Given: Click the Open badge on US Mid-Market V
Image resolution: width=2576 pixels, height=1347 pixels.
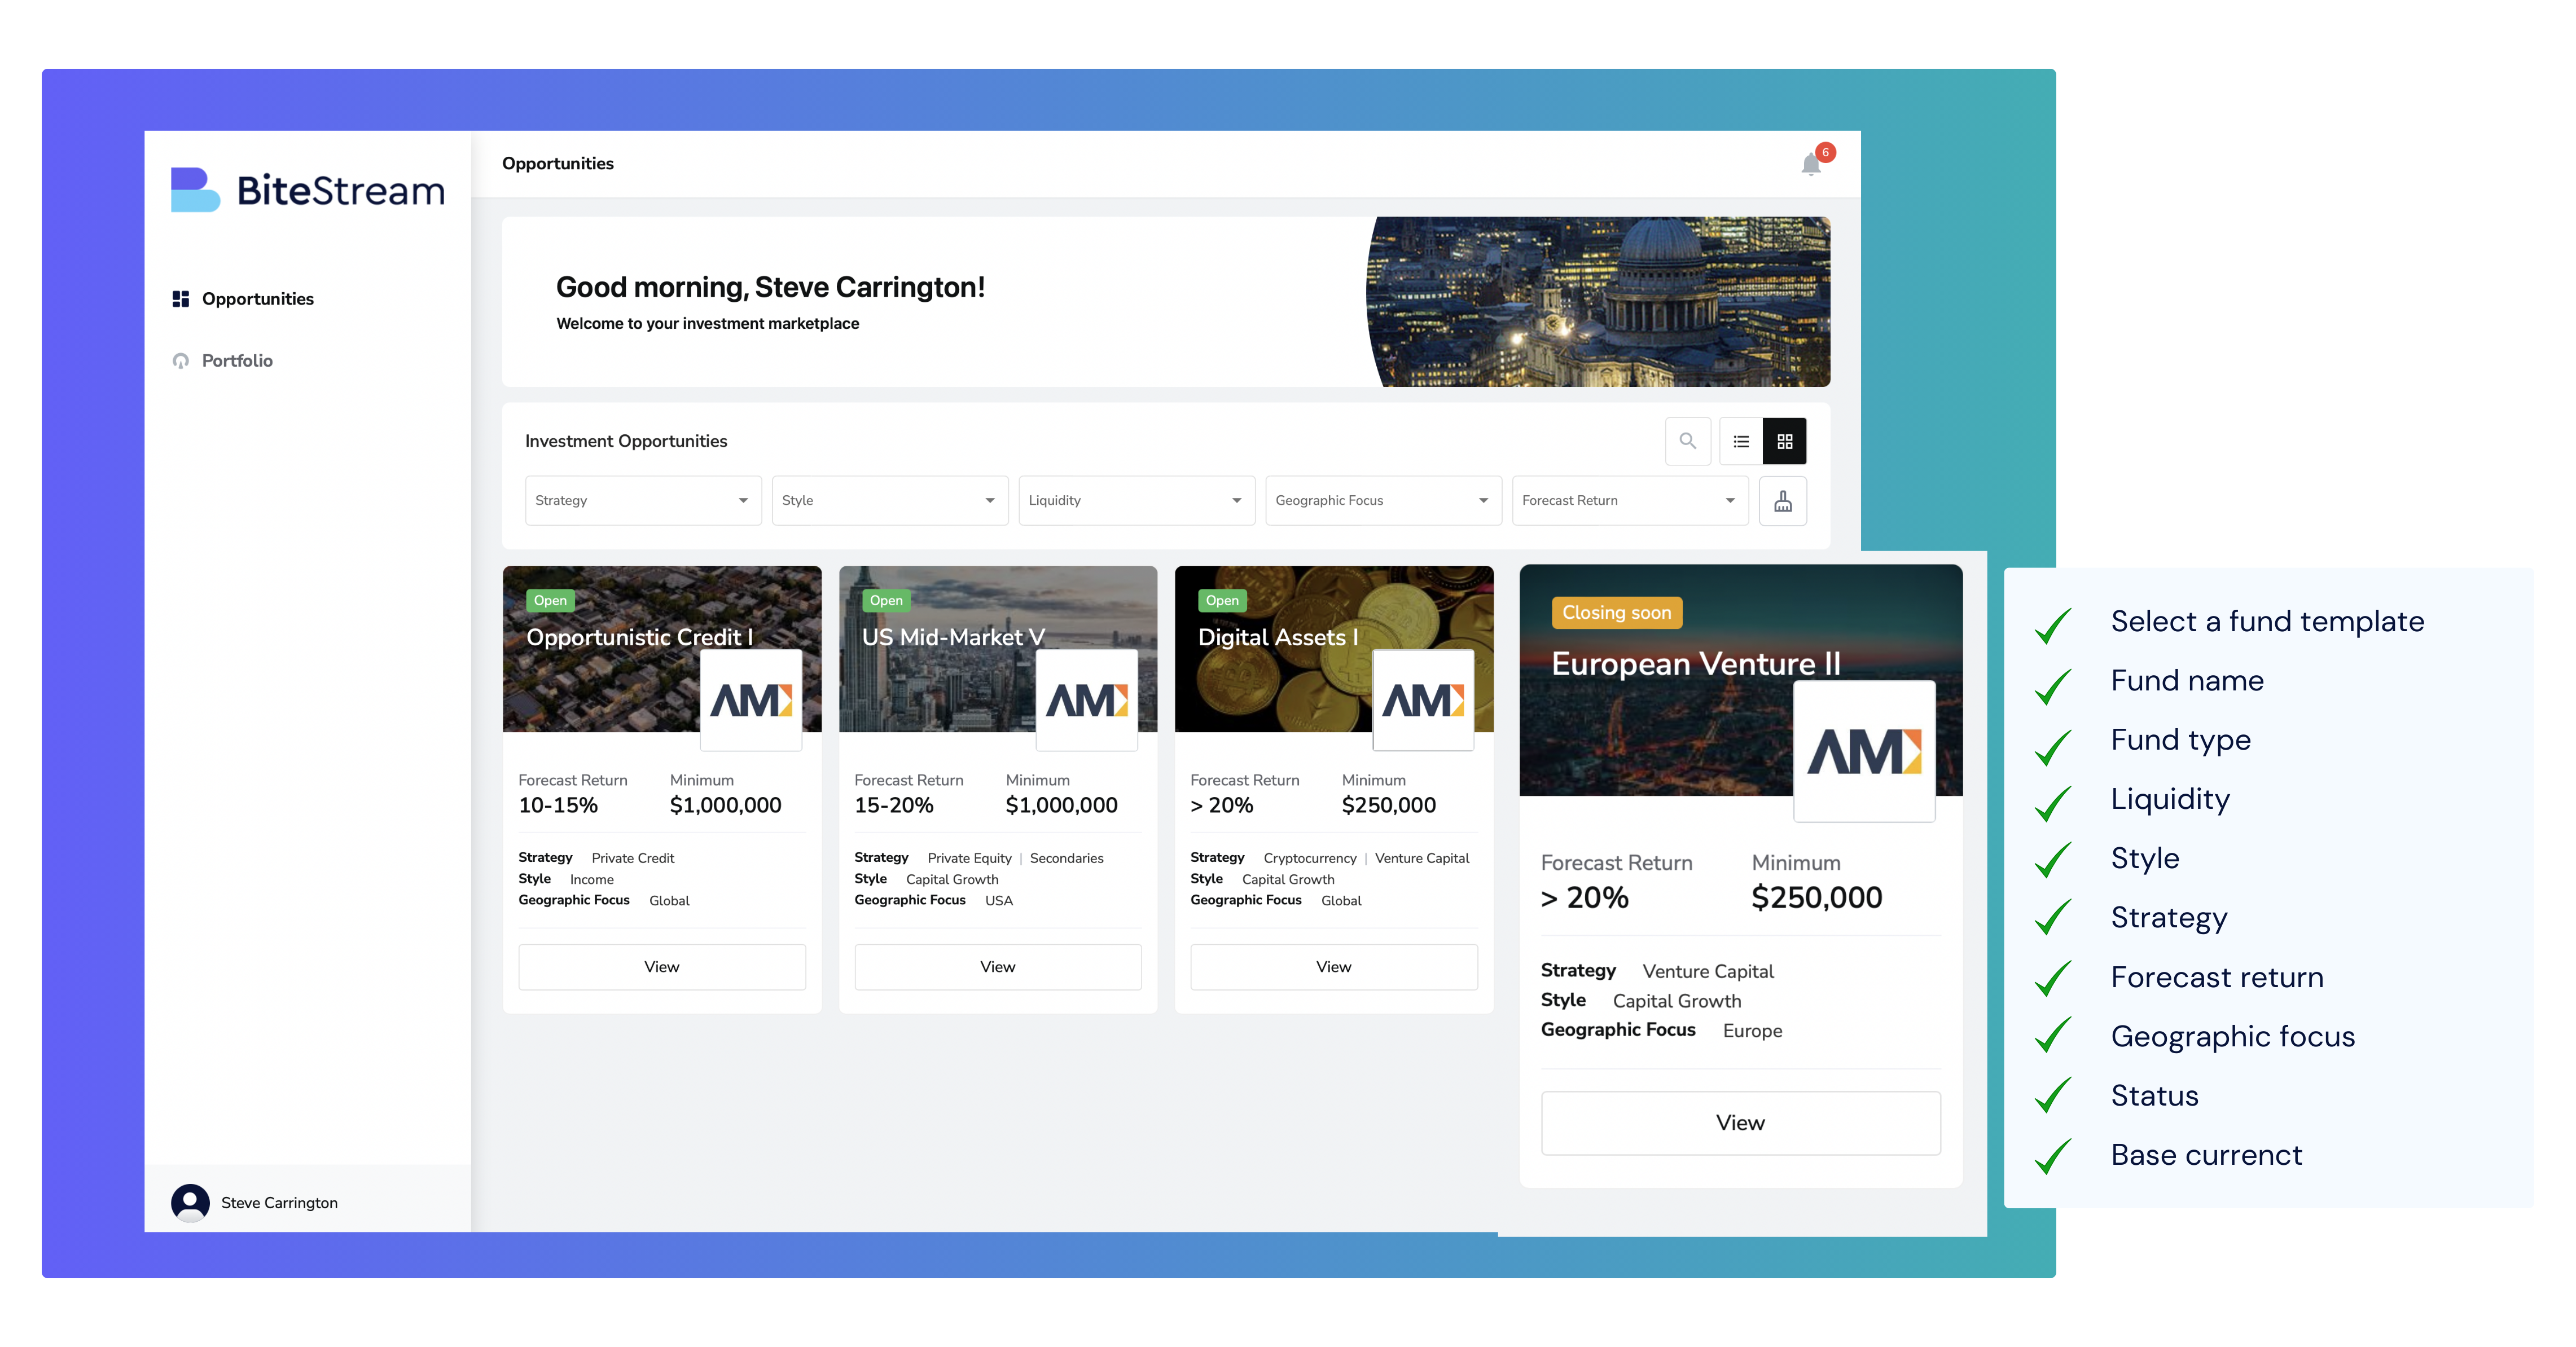Looking at the screenshot, I should [x=886, y=601].
